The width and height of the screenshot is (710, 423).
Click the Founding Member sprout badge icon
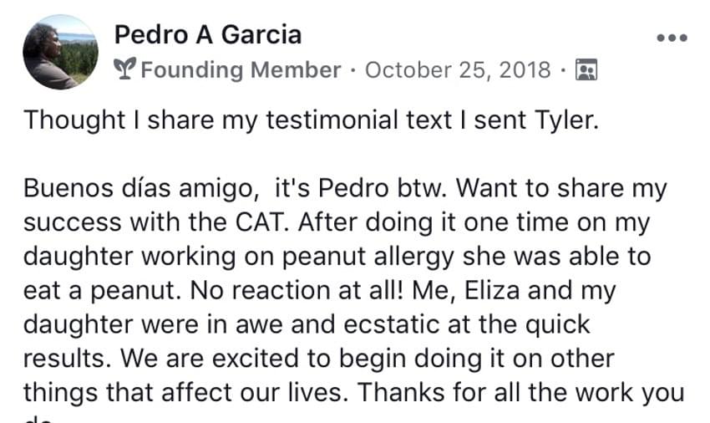click(x=125, y=70)
